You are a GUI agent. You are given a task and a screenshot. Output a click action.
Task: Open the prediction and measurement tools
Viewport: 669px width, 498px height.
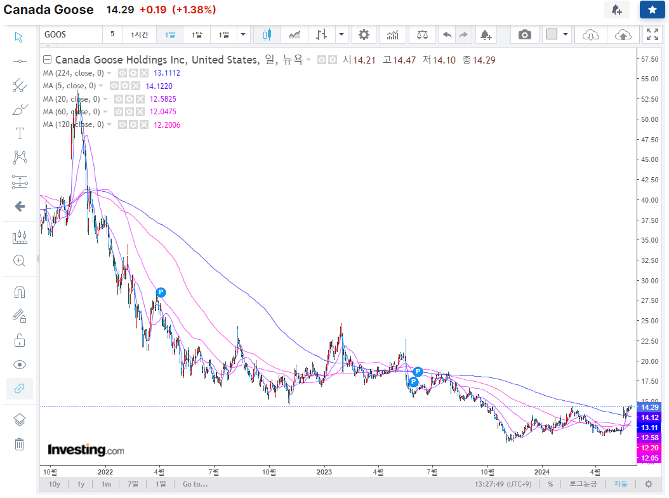click(x=20, y=182)
